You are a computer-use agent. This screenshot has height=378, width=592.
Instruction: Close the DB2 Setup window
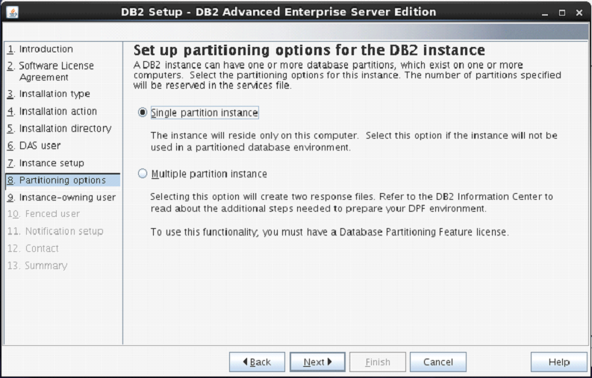(579, 12)
